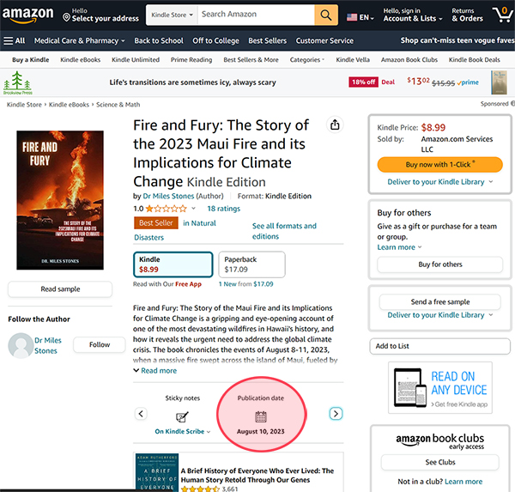Click the Amazon logo
Screen dimensions: 515x492
tap(28, 15)
